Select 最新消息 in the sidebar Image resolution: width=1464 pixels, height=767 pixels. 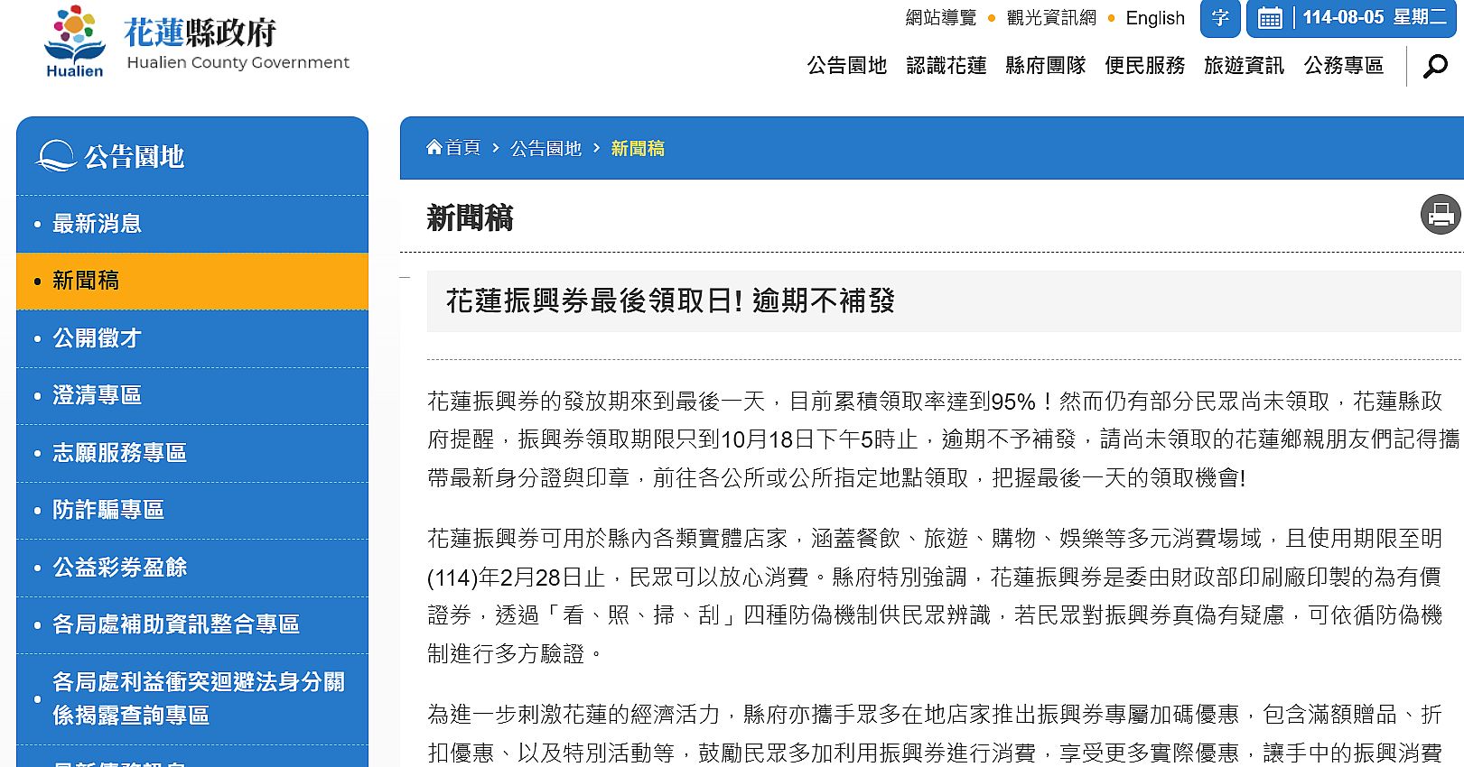97,224
